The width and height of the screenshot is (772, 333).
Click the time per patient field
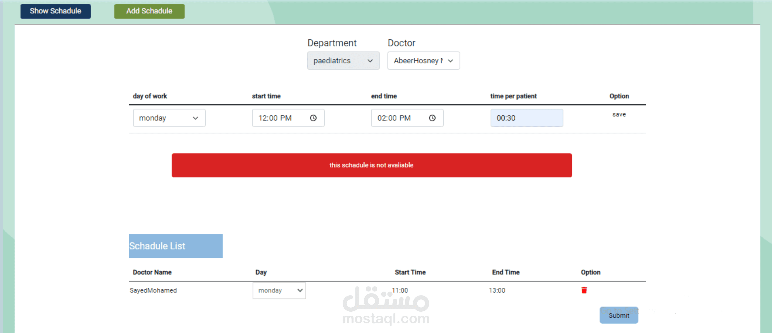click(526, 118)
